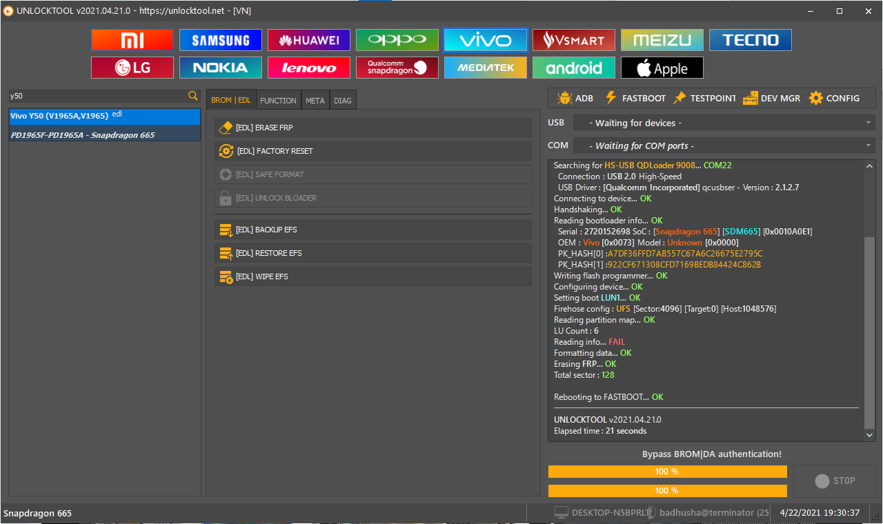
Task: Run [EDL] FACTORY RESET
Action: pyautogui.click(x=373, y=151)
